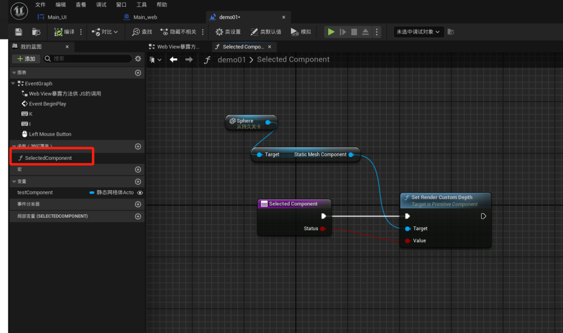Toggle visibility eye for testComponent variable

(140, 193)
